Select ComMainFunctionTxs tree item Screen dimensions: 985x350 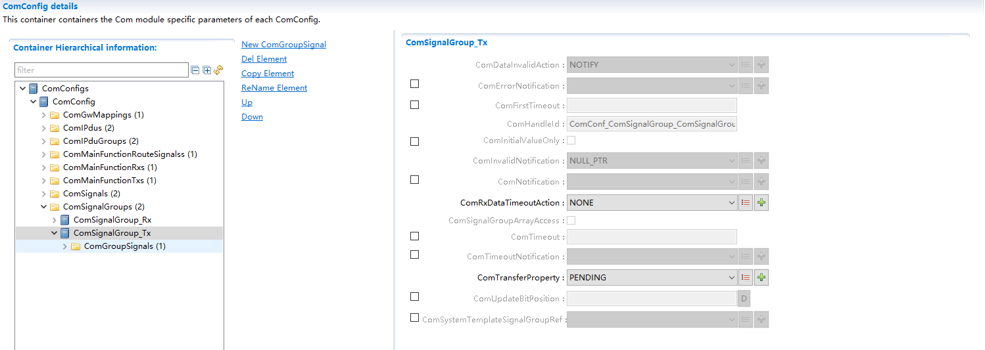coord(109,181)
